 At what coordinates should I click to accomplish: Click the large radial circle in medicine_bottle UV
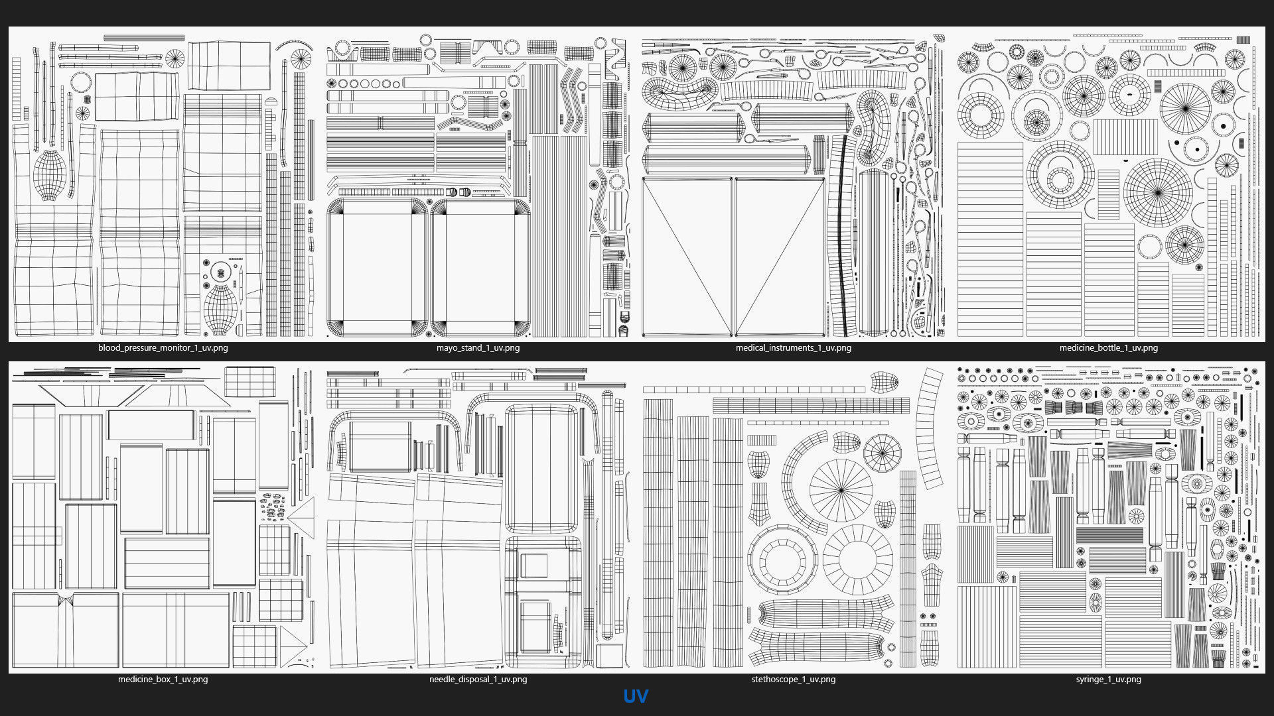(1157, 192)
